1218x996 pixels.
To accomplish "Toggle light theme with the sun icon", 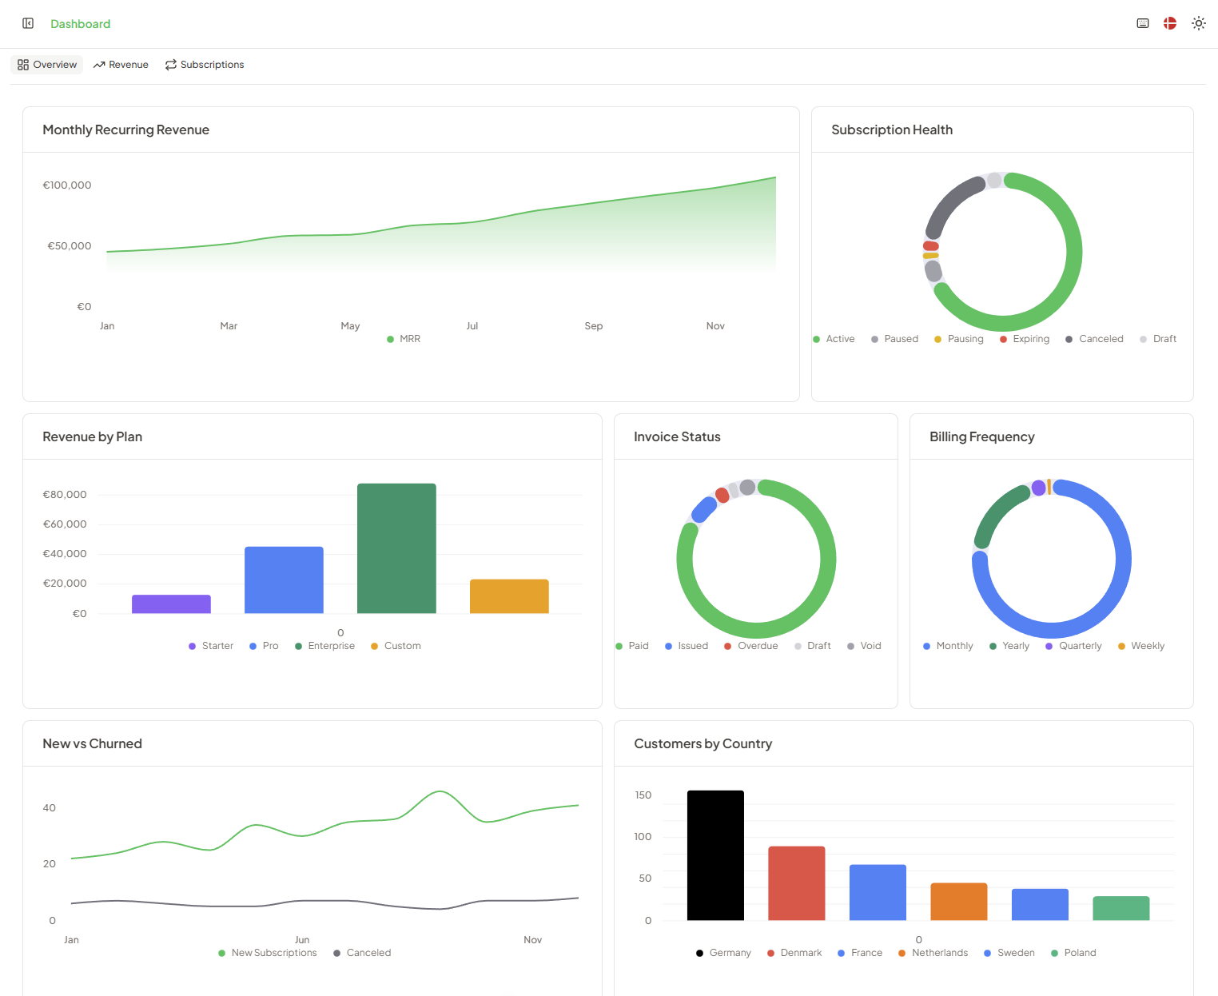I will pos(1198,23).
